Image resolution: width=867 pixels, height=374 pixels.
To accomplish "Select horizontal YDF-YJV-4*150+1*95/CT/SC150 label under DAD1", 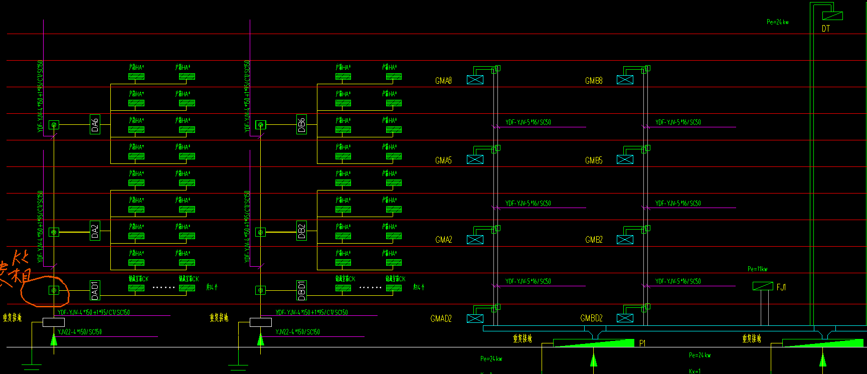I will (x=94, y=312).
